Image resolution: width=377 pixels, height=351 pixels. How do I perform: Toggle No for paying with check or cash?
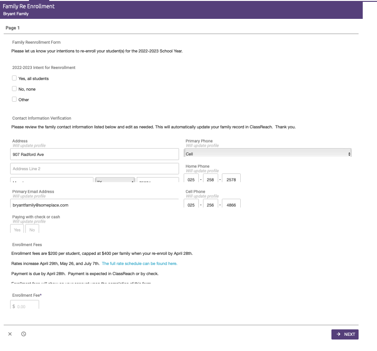tap(32, 229)
